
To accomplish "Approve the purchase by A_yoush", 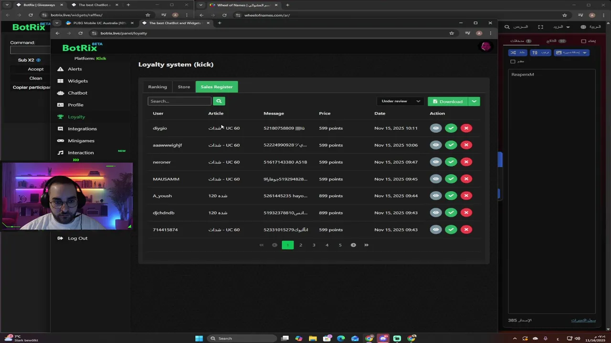I will (451, 196).
